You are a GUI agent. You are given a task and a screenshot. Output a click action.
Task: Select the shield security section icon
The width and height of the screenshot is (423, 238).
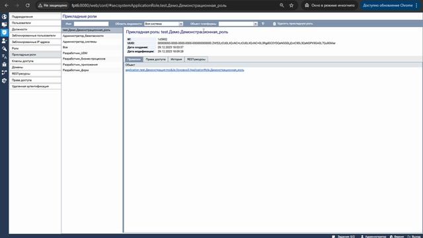click(4, 32)
